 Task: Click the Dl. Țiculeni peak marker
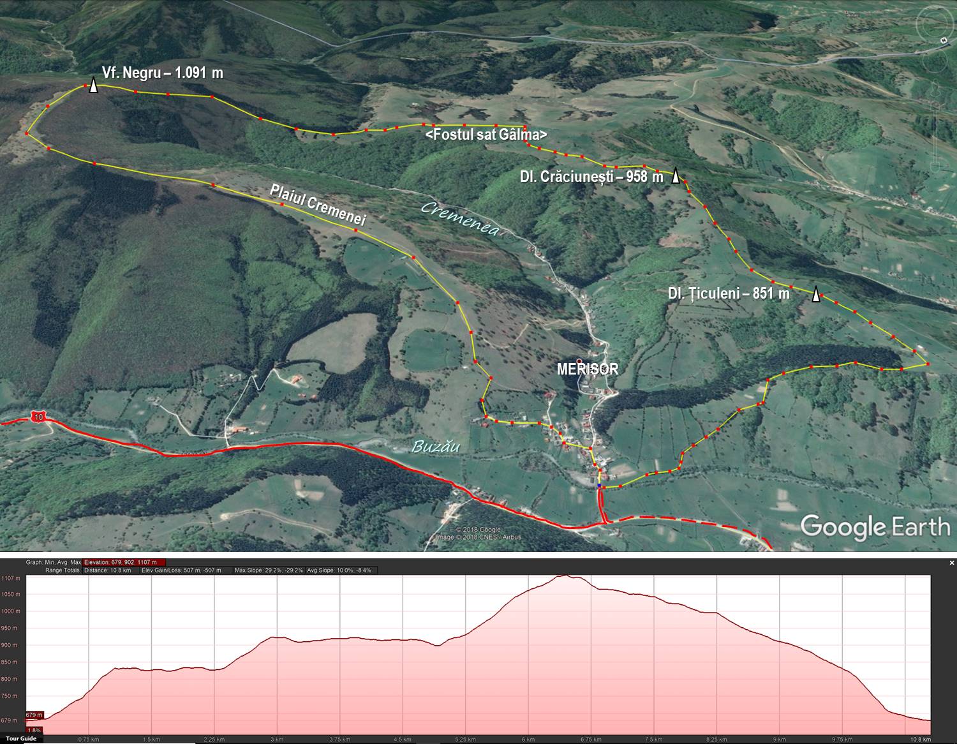click(815, 295)
